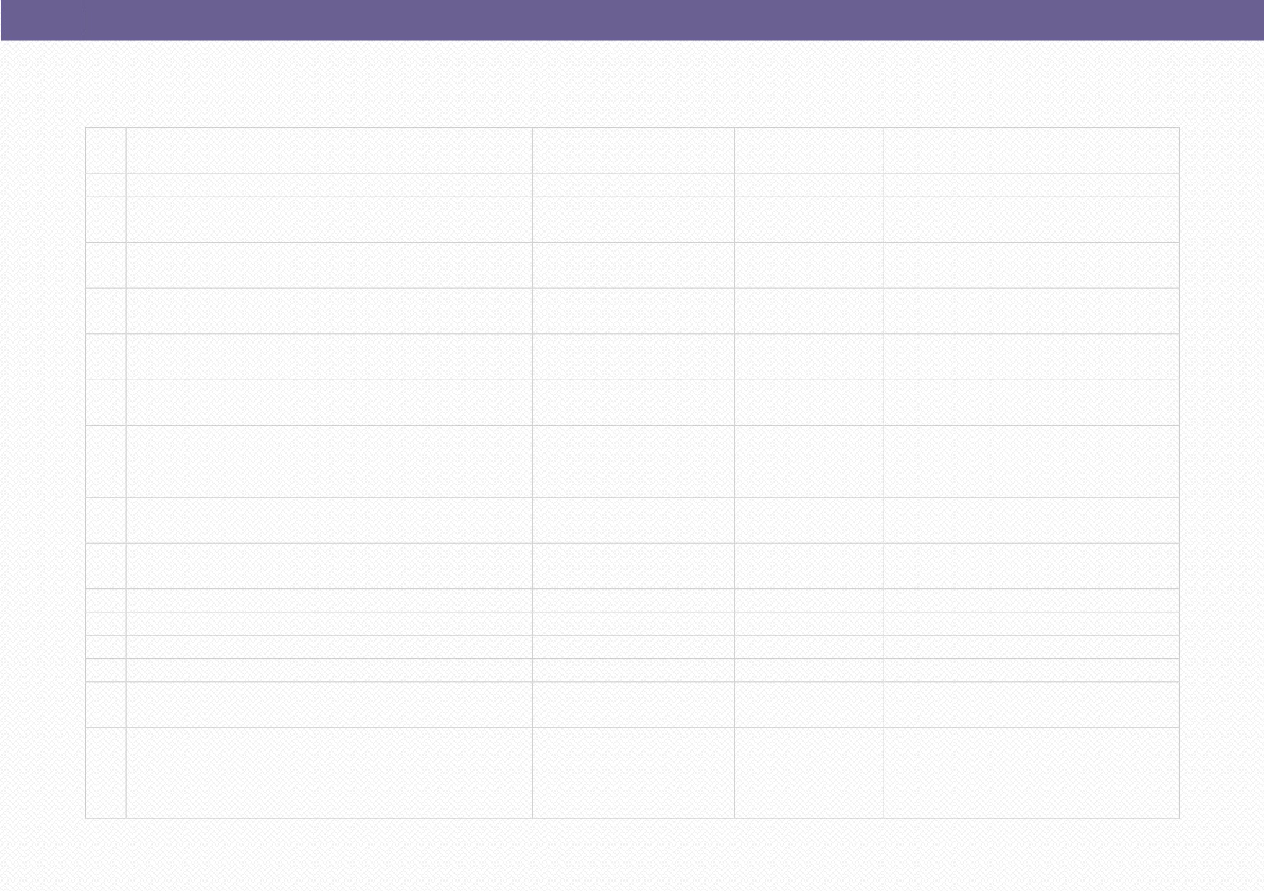Click the bottom row cell in third column

(633, 773)
